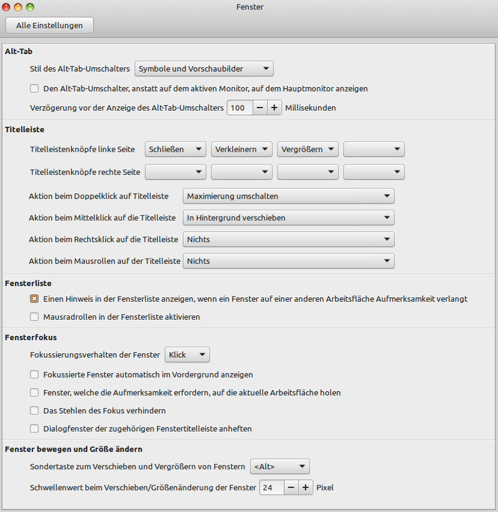Image resolution: width=498 pixels, height=512 pixels.
Task: Increase the Schwellenwert Pixel value
Action: coord(306,488)
